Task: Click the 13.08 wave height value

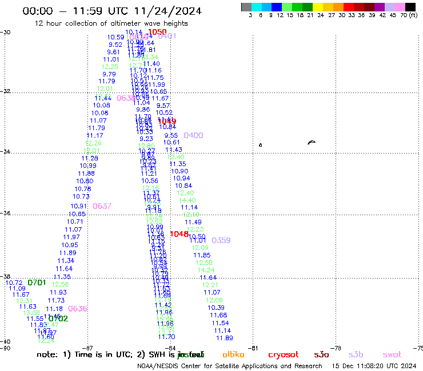Action: point(31,313)
